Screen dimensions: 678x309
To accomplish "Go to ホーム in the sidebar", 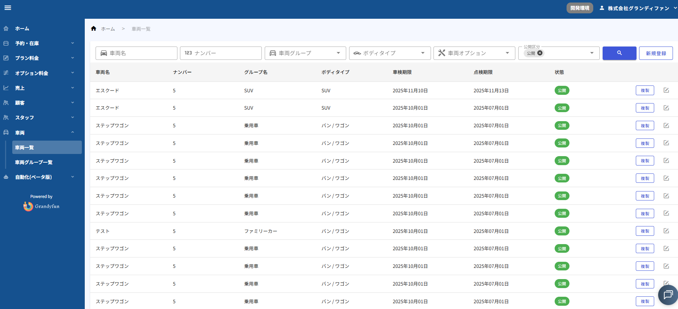I will 22,28.
